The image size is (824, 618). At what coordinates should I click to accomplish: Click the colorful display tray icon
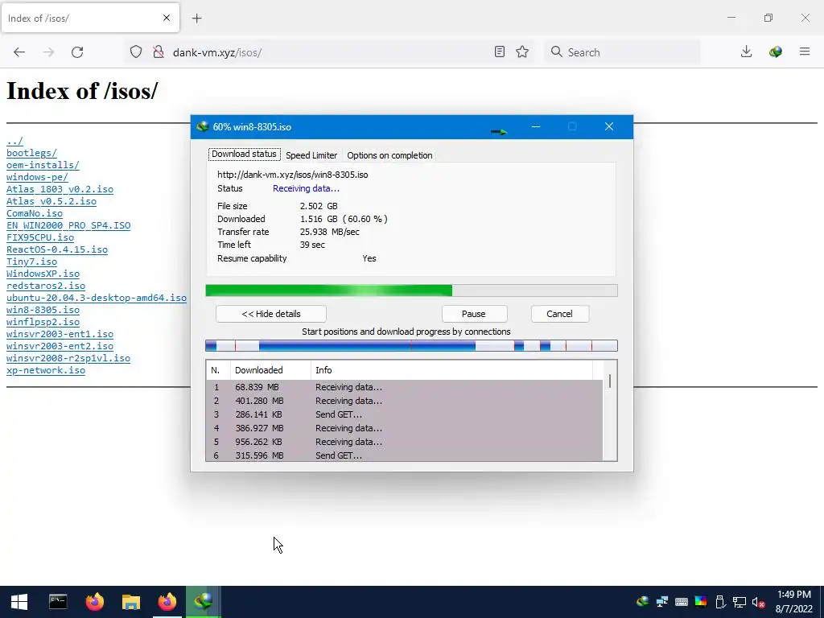click(x=701, y=602)
